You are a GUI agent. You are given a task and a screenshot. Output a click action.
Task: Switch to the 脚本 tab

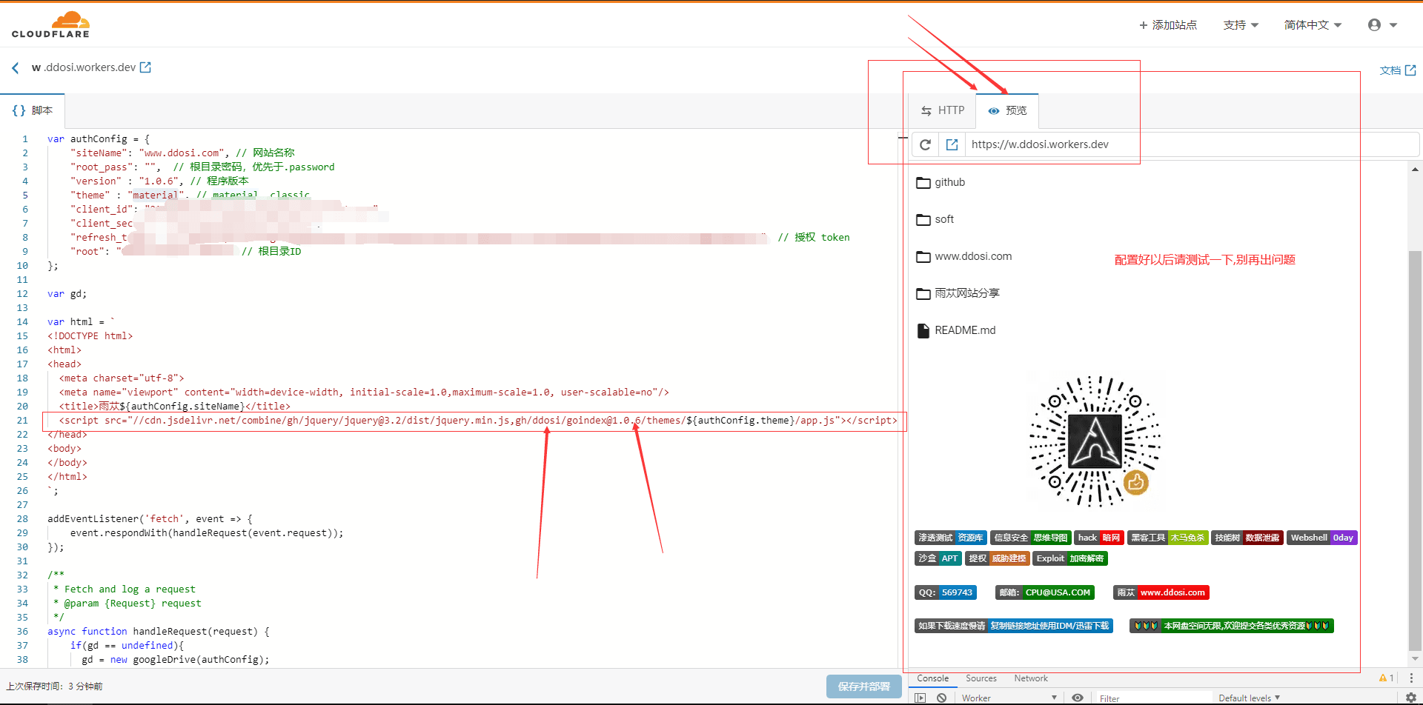click(x=33, y=110)
